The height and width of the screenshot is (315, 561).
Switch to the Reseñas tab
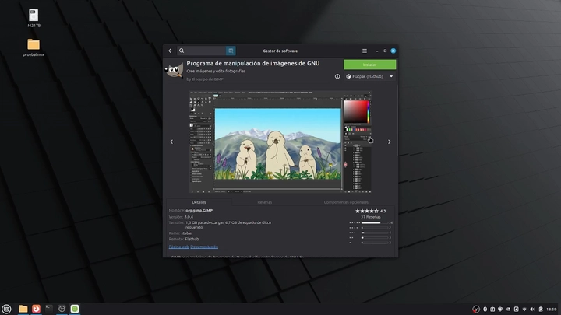click(265, 202)
